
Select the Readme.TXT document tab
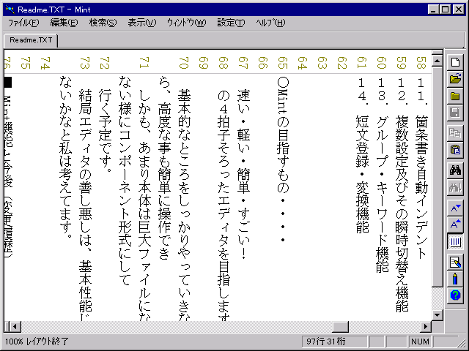[31, 40]
